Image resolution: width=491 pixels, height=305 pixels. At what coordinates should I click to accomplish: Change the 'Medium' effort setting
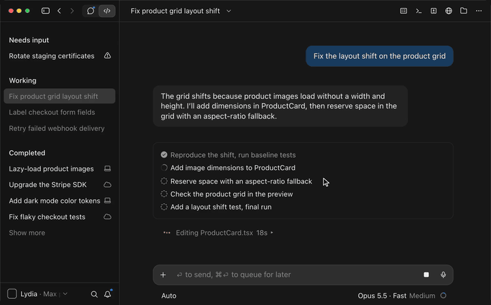422,296
